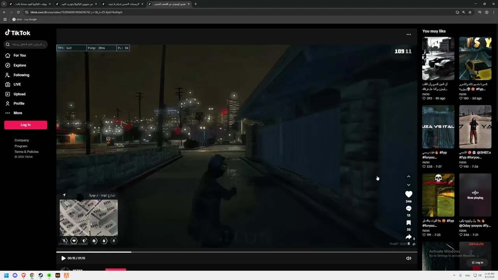Click the browser back arrow

tap(4, 12)
